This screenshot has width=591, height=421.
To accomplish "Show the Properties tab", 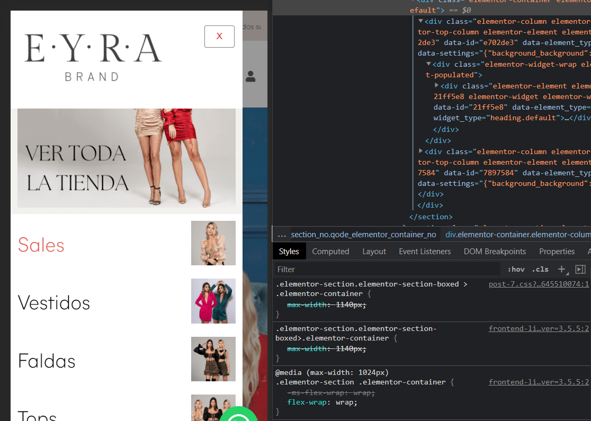I will [x=557, y=252].
